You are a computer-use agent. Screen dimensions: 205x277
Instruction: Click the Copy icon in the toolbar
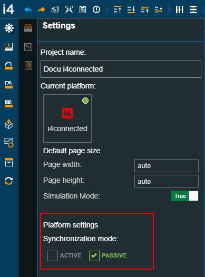pos(55,9)
